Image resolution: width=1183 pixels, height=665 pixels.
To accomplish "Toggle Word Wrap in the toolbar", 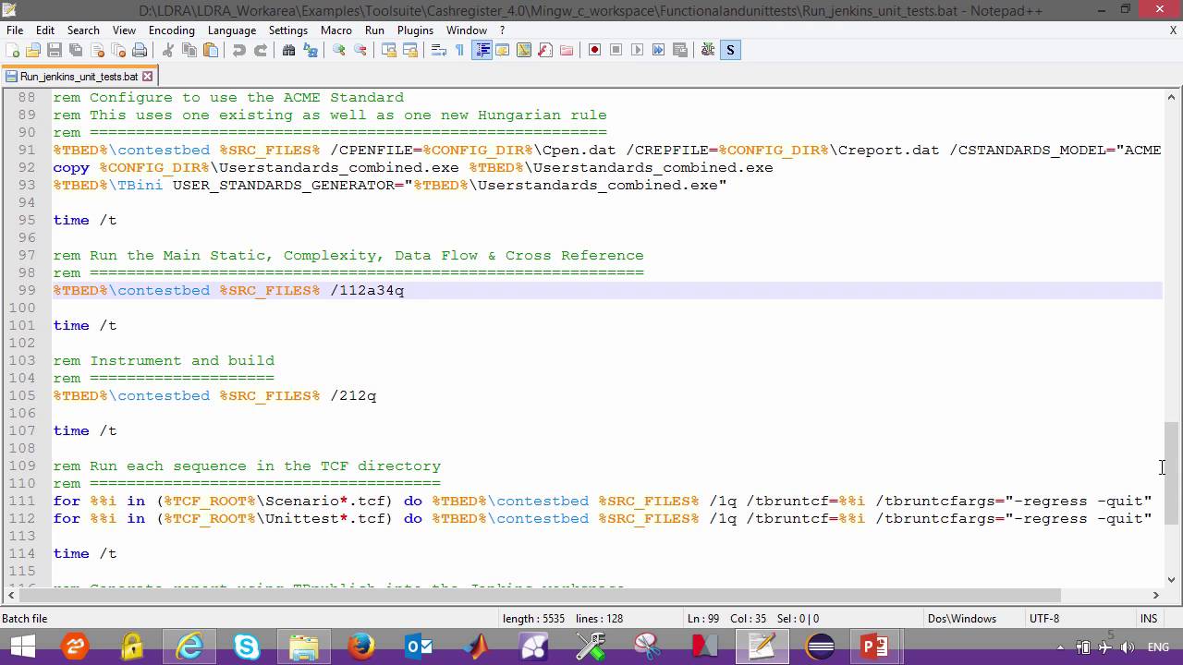I will tap(439, 50).
